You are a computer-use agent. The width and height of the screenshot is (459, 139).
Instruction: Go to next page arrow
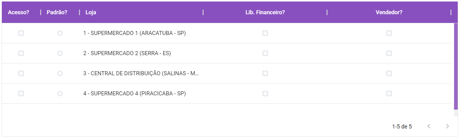coord(447,126)
